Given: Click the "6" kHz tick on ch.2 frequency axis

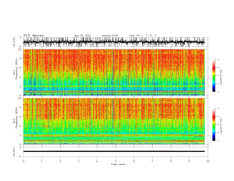Looking at the screenshot, I should 21,117.
